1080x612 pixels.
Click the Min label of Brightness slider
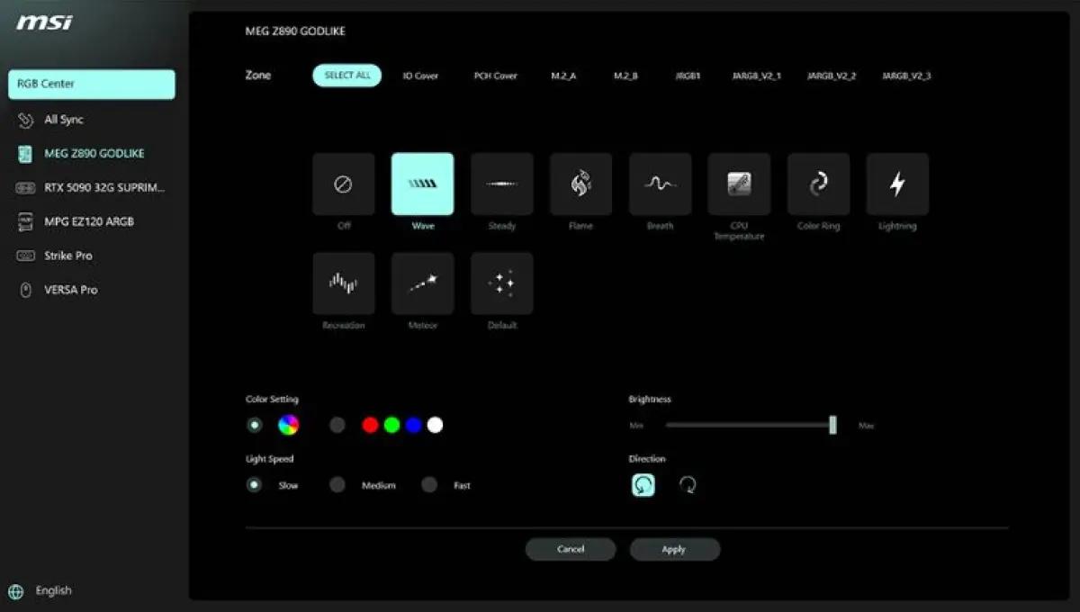click(x=636, y=426)
